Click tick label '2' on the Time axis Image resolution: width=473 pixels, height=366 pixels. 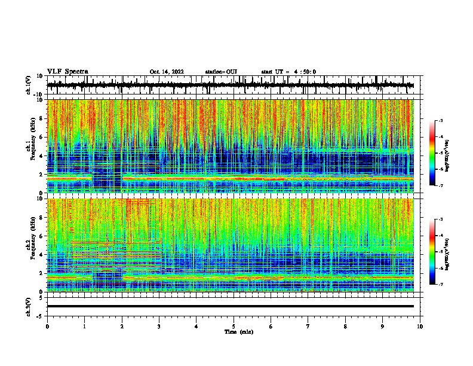tap(122, 327)
